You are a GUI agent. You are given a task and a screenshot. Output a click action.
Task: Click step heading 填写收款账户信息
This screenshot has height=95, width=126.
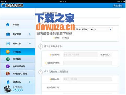click(53, 46)
